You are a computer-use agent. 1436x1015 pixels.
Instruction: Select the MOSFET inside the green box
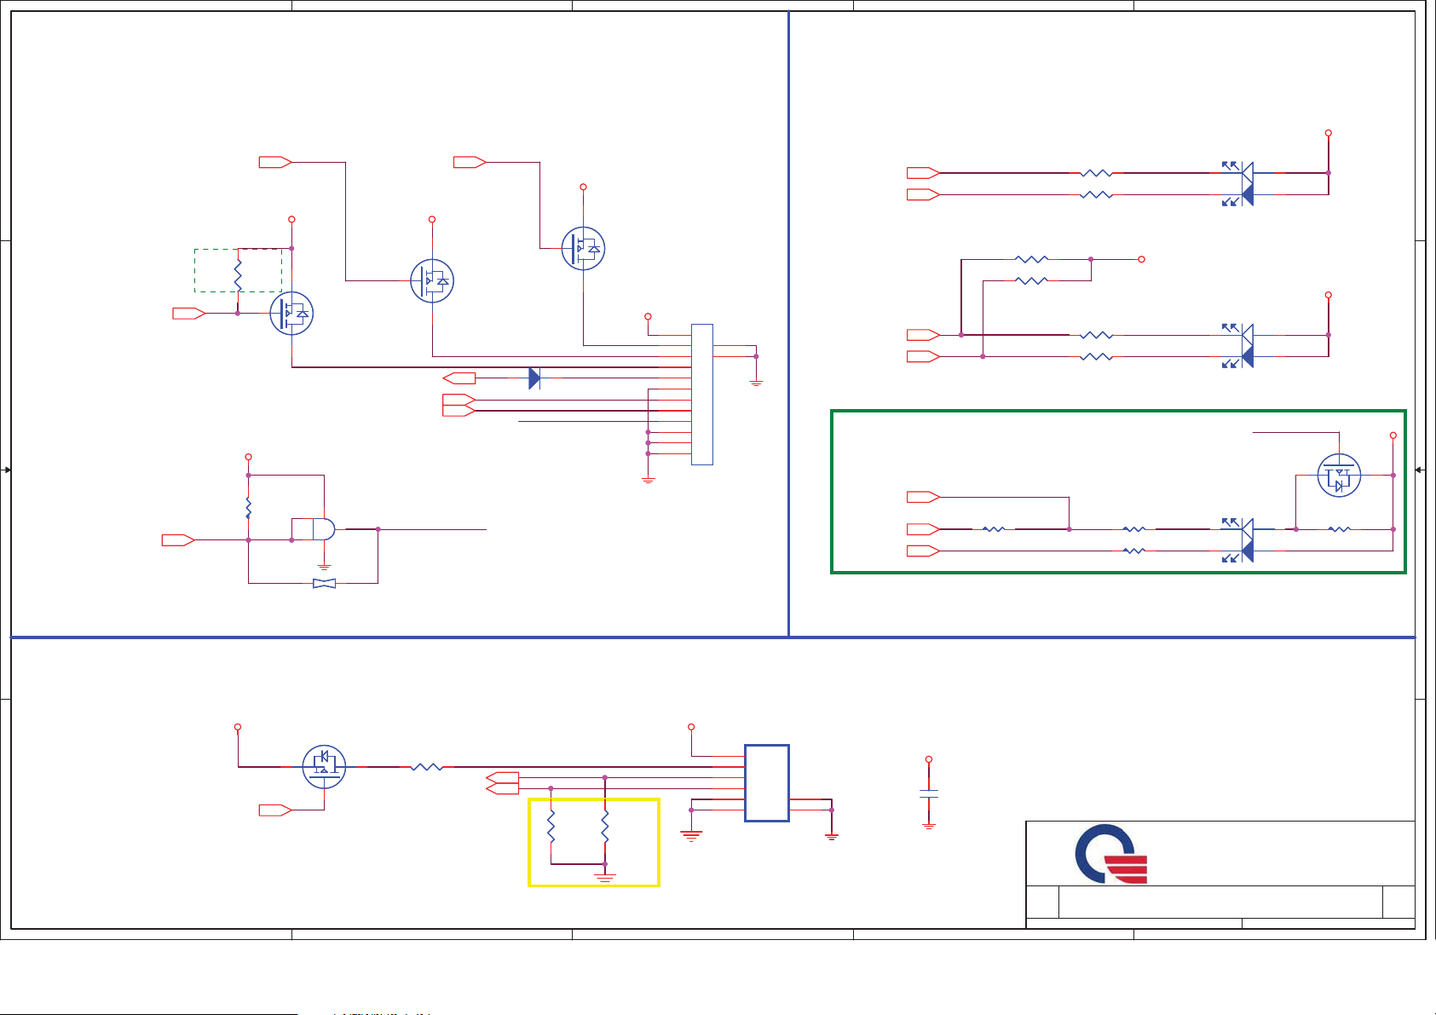[1339, 476]
